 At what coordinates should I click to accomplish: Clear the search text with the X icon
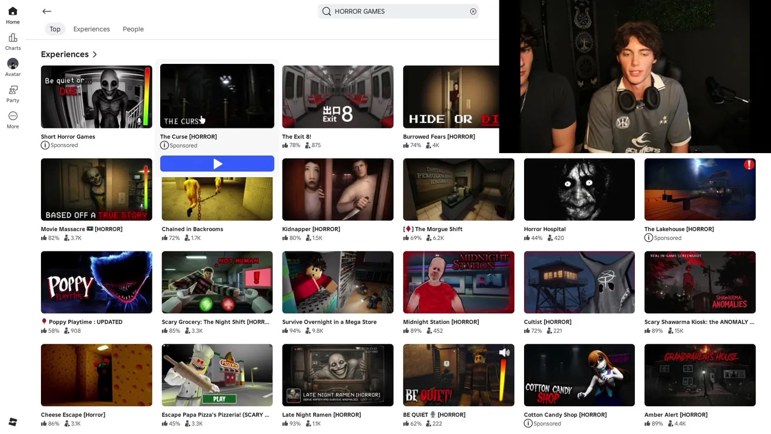point(473,11)
